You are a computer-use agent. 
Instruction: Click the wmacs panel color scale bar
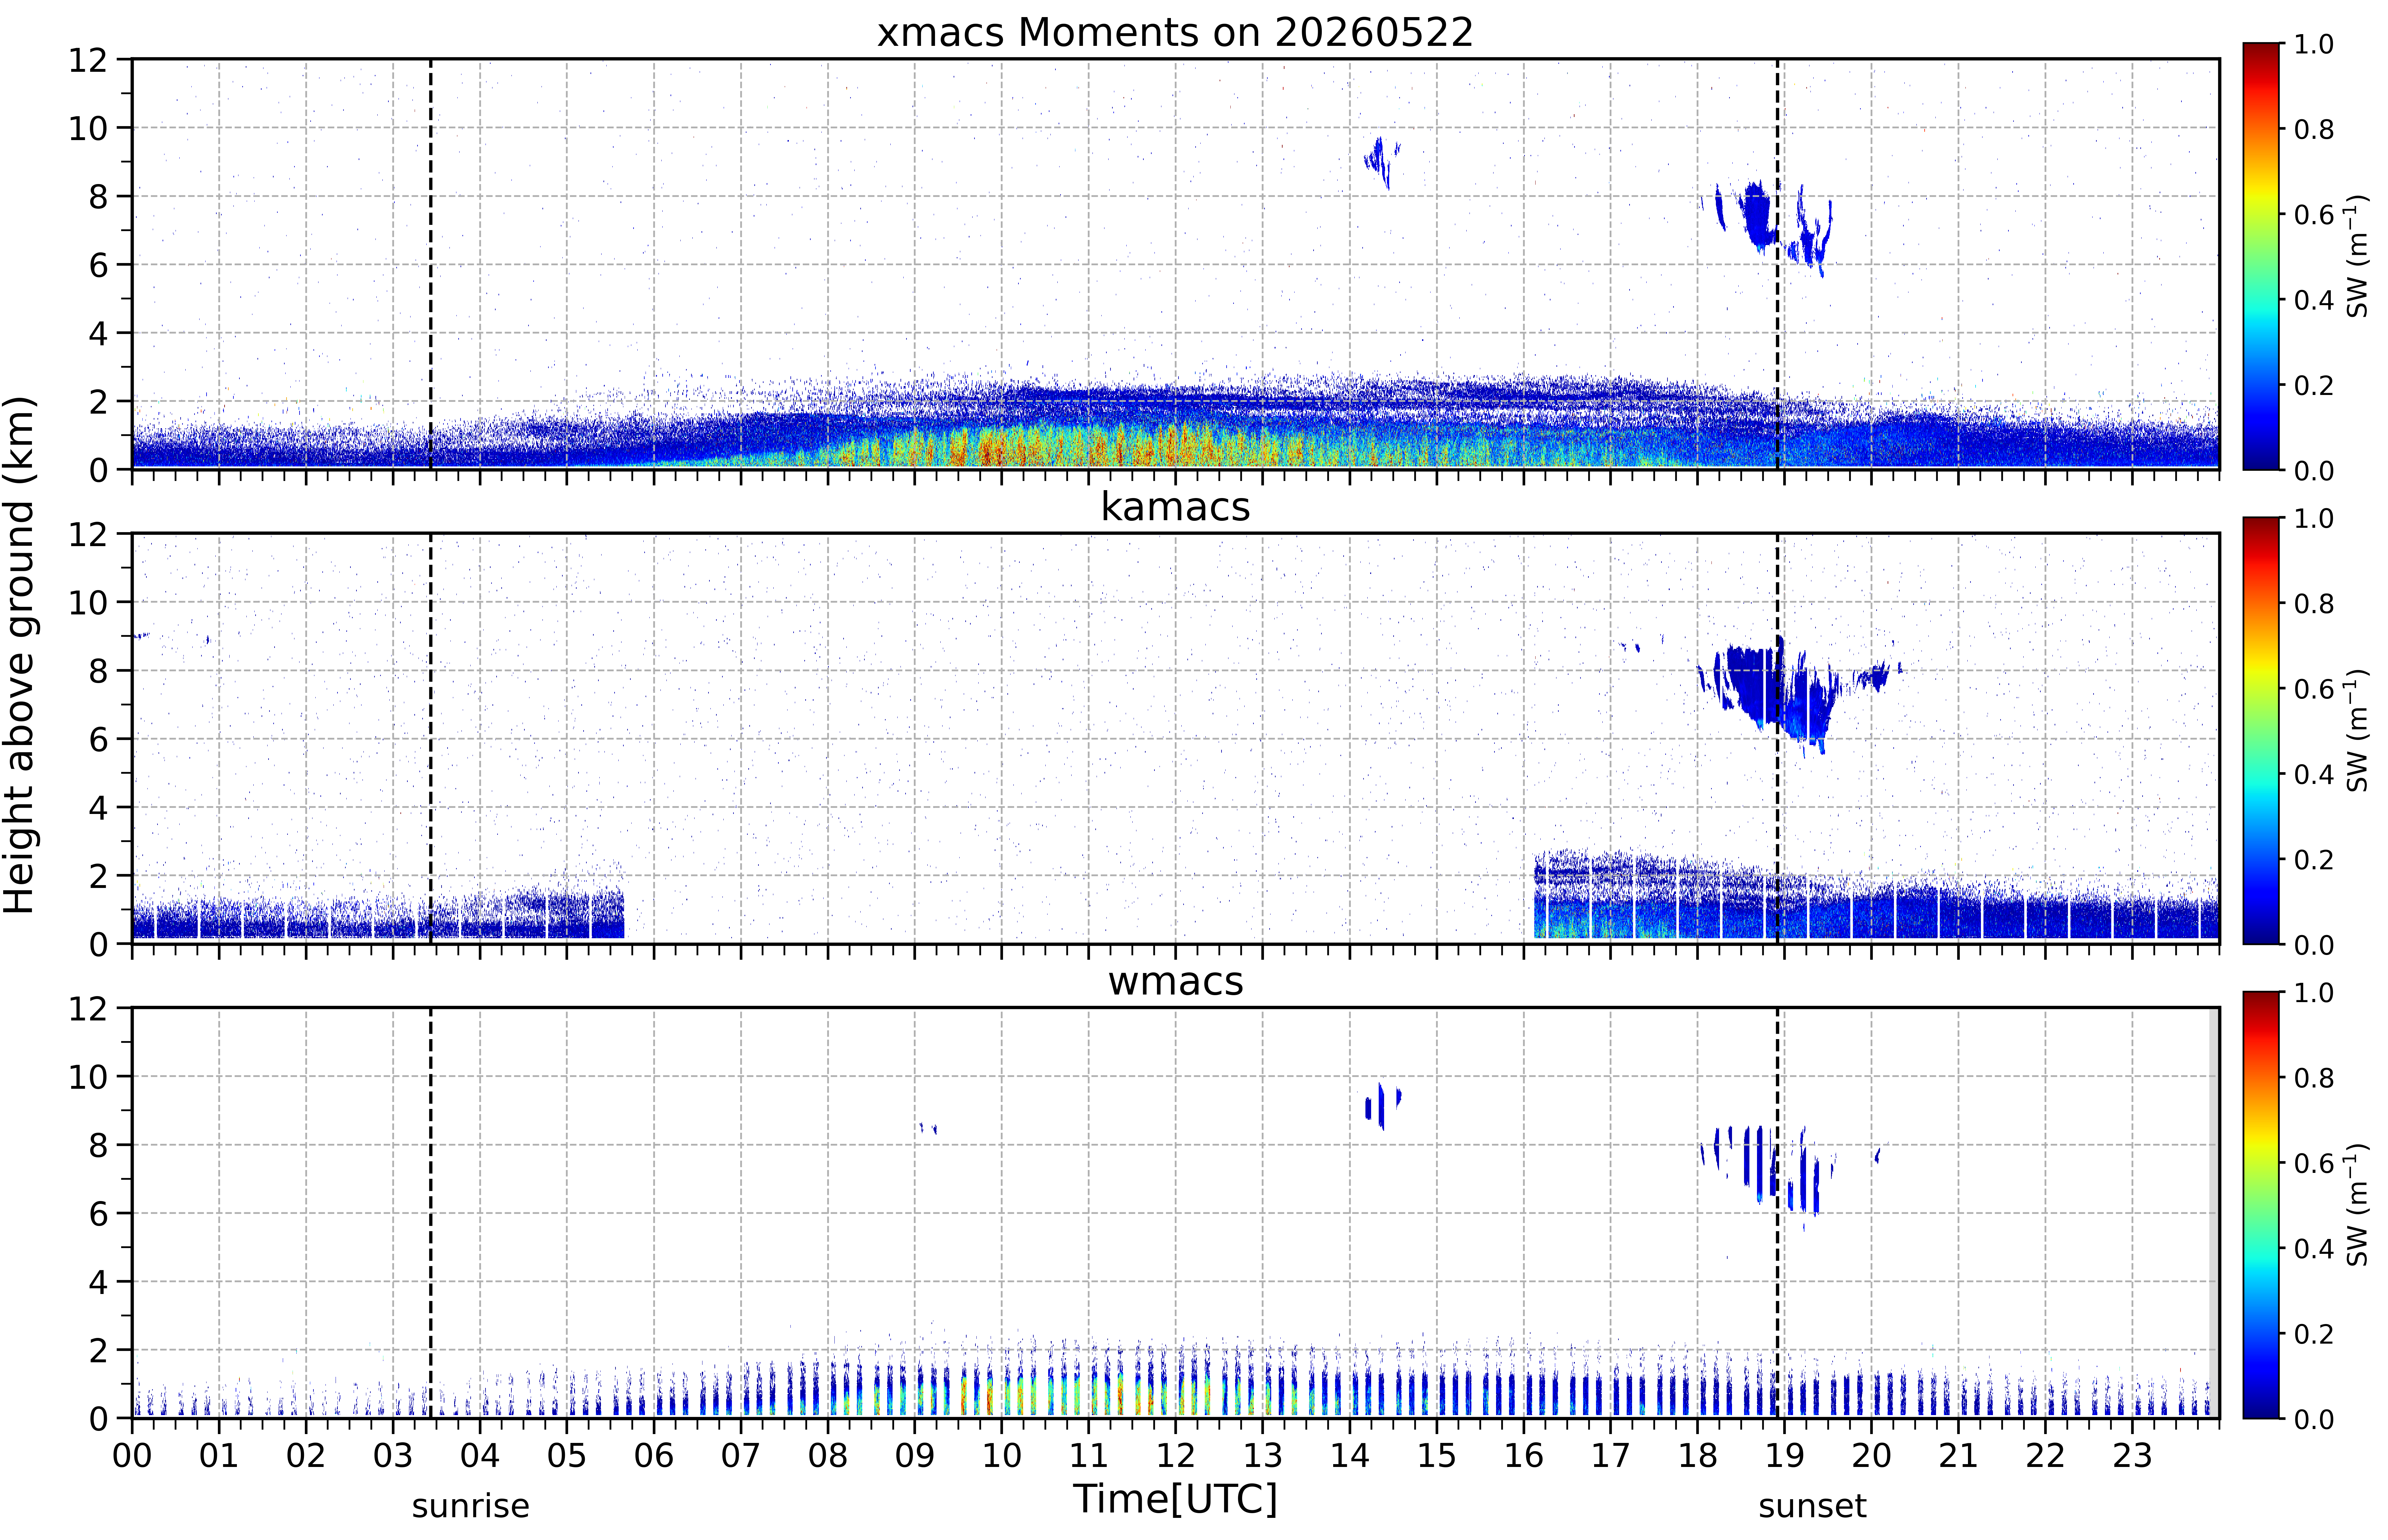click(2261, 1205)
